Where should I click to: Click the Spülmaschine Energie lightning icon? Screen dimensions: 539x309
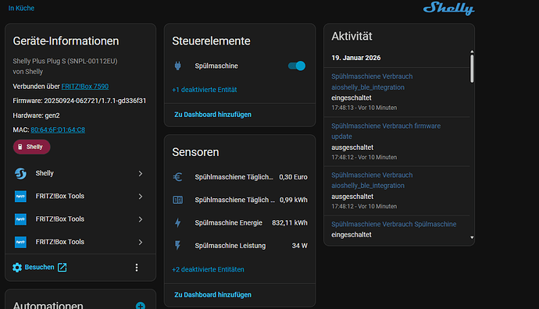[x=178, y=223]
